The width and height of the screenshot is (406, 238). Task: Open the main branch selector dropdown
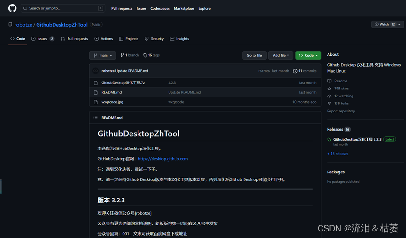(x=102, y=55)
